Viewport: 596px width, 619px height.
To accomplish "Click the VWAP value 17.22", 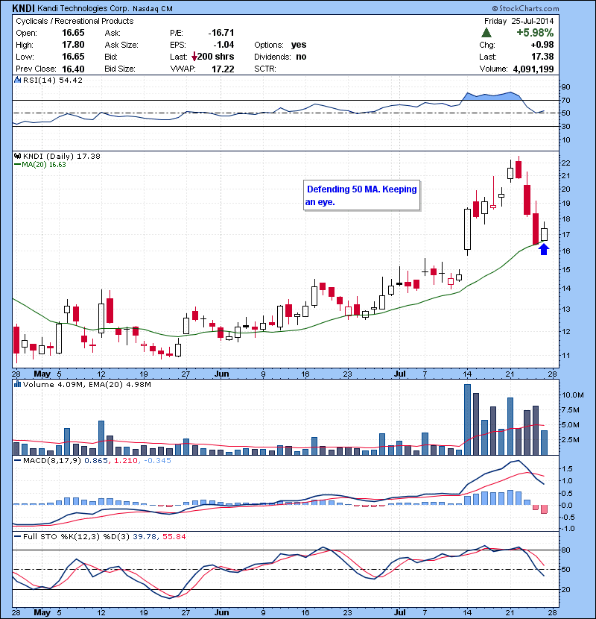I will pyautogui.click(x=223, y=69).
